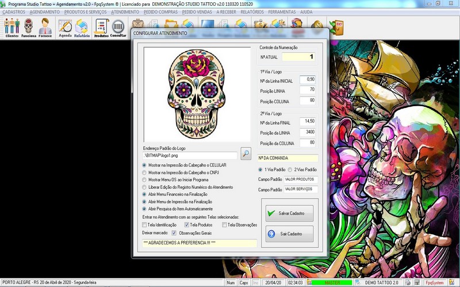This screenshot has width=460, height=287.
Task: Click the Nº da Linha FINAL field
Action: click(308, 121)
